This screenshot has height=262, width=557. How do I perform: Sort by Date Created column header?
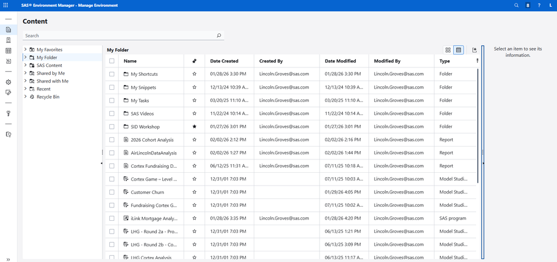pyautogui.click(x=224, y=61)
